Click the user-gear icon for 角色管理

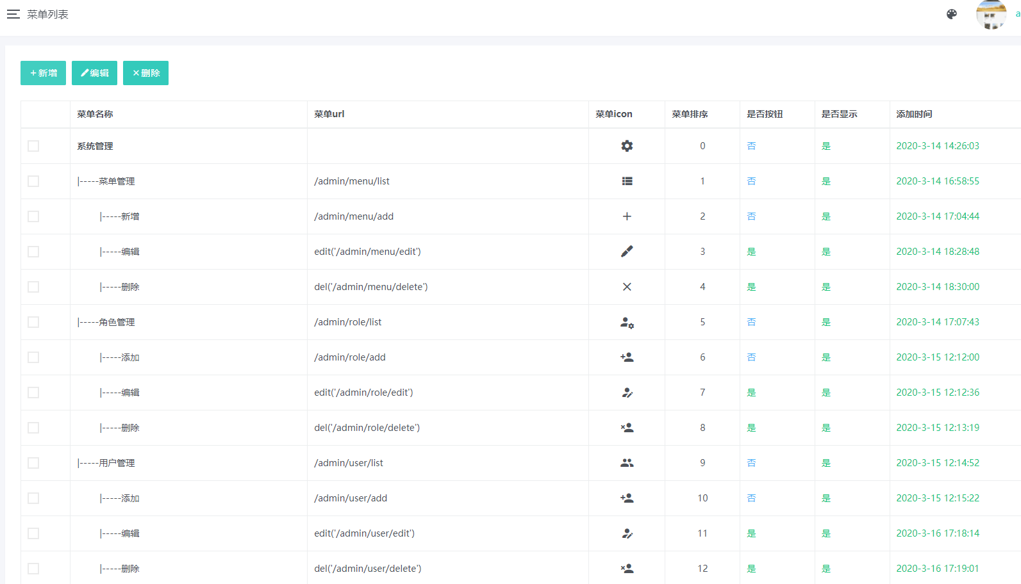(627, 322)
